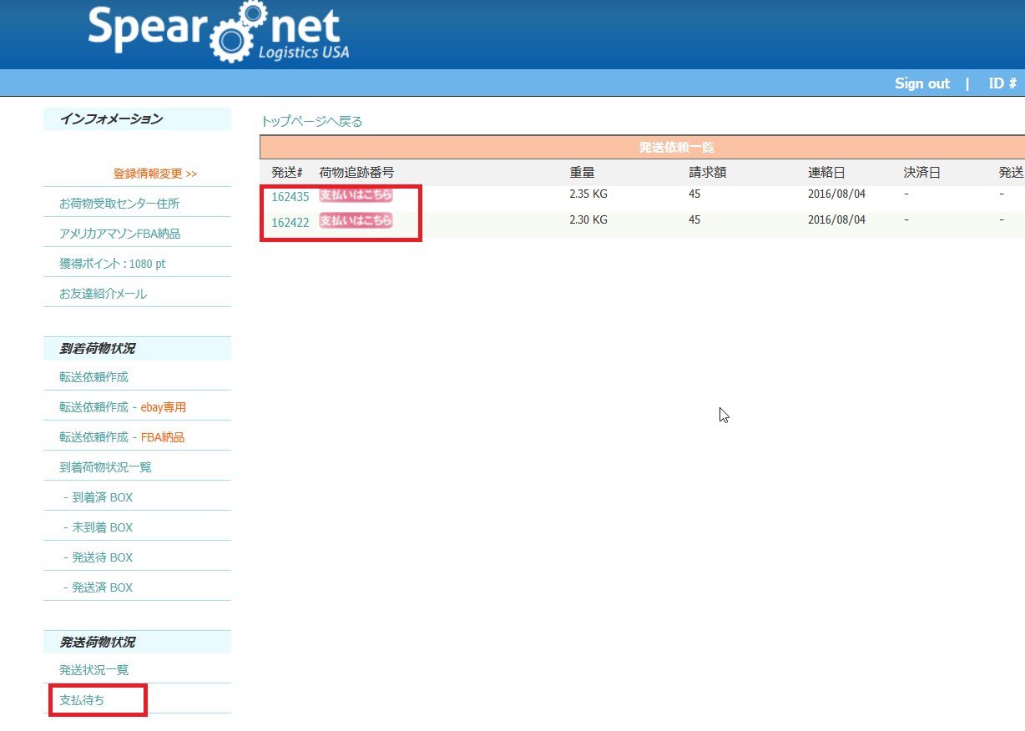1025x731 pixels.
Task: Open shipment number 162435
Action: (x=290, y=197)
